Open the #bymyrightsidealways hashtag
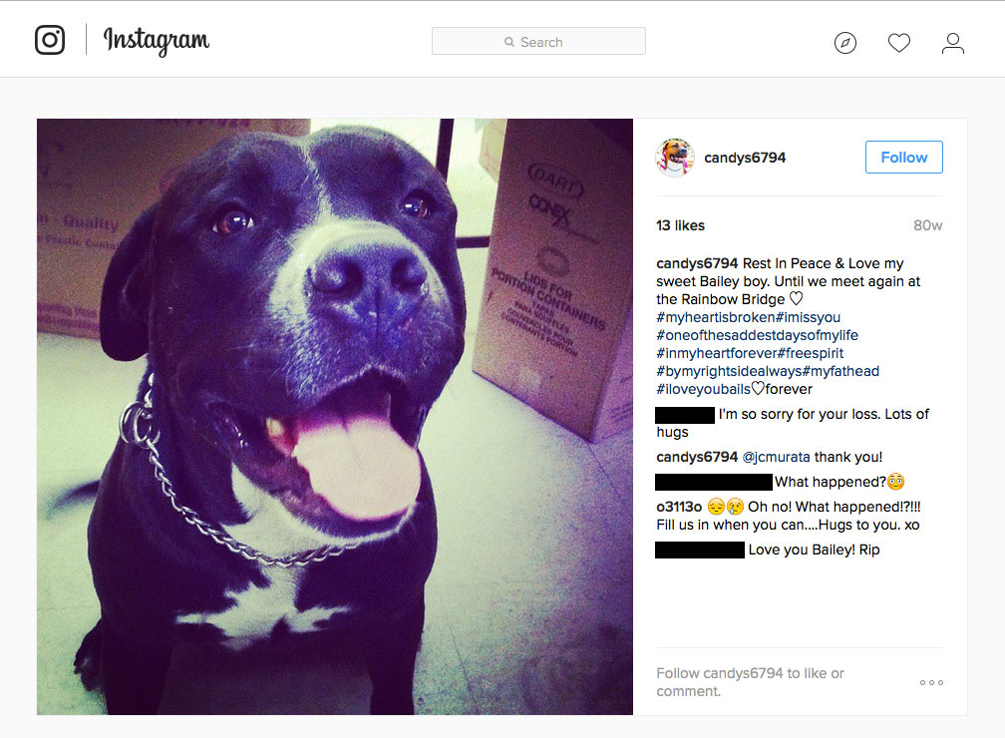This screenshot has width=1005, height=738. [729, 371]
